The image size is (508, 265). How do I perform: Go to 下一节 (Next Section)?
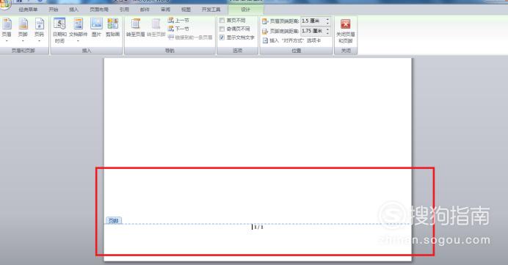[x=178, y=29]
